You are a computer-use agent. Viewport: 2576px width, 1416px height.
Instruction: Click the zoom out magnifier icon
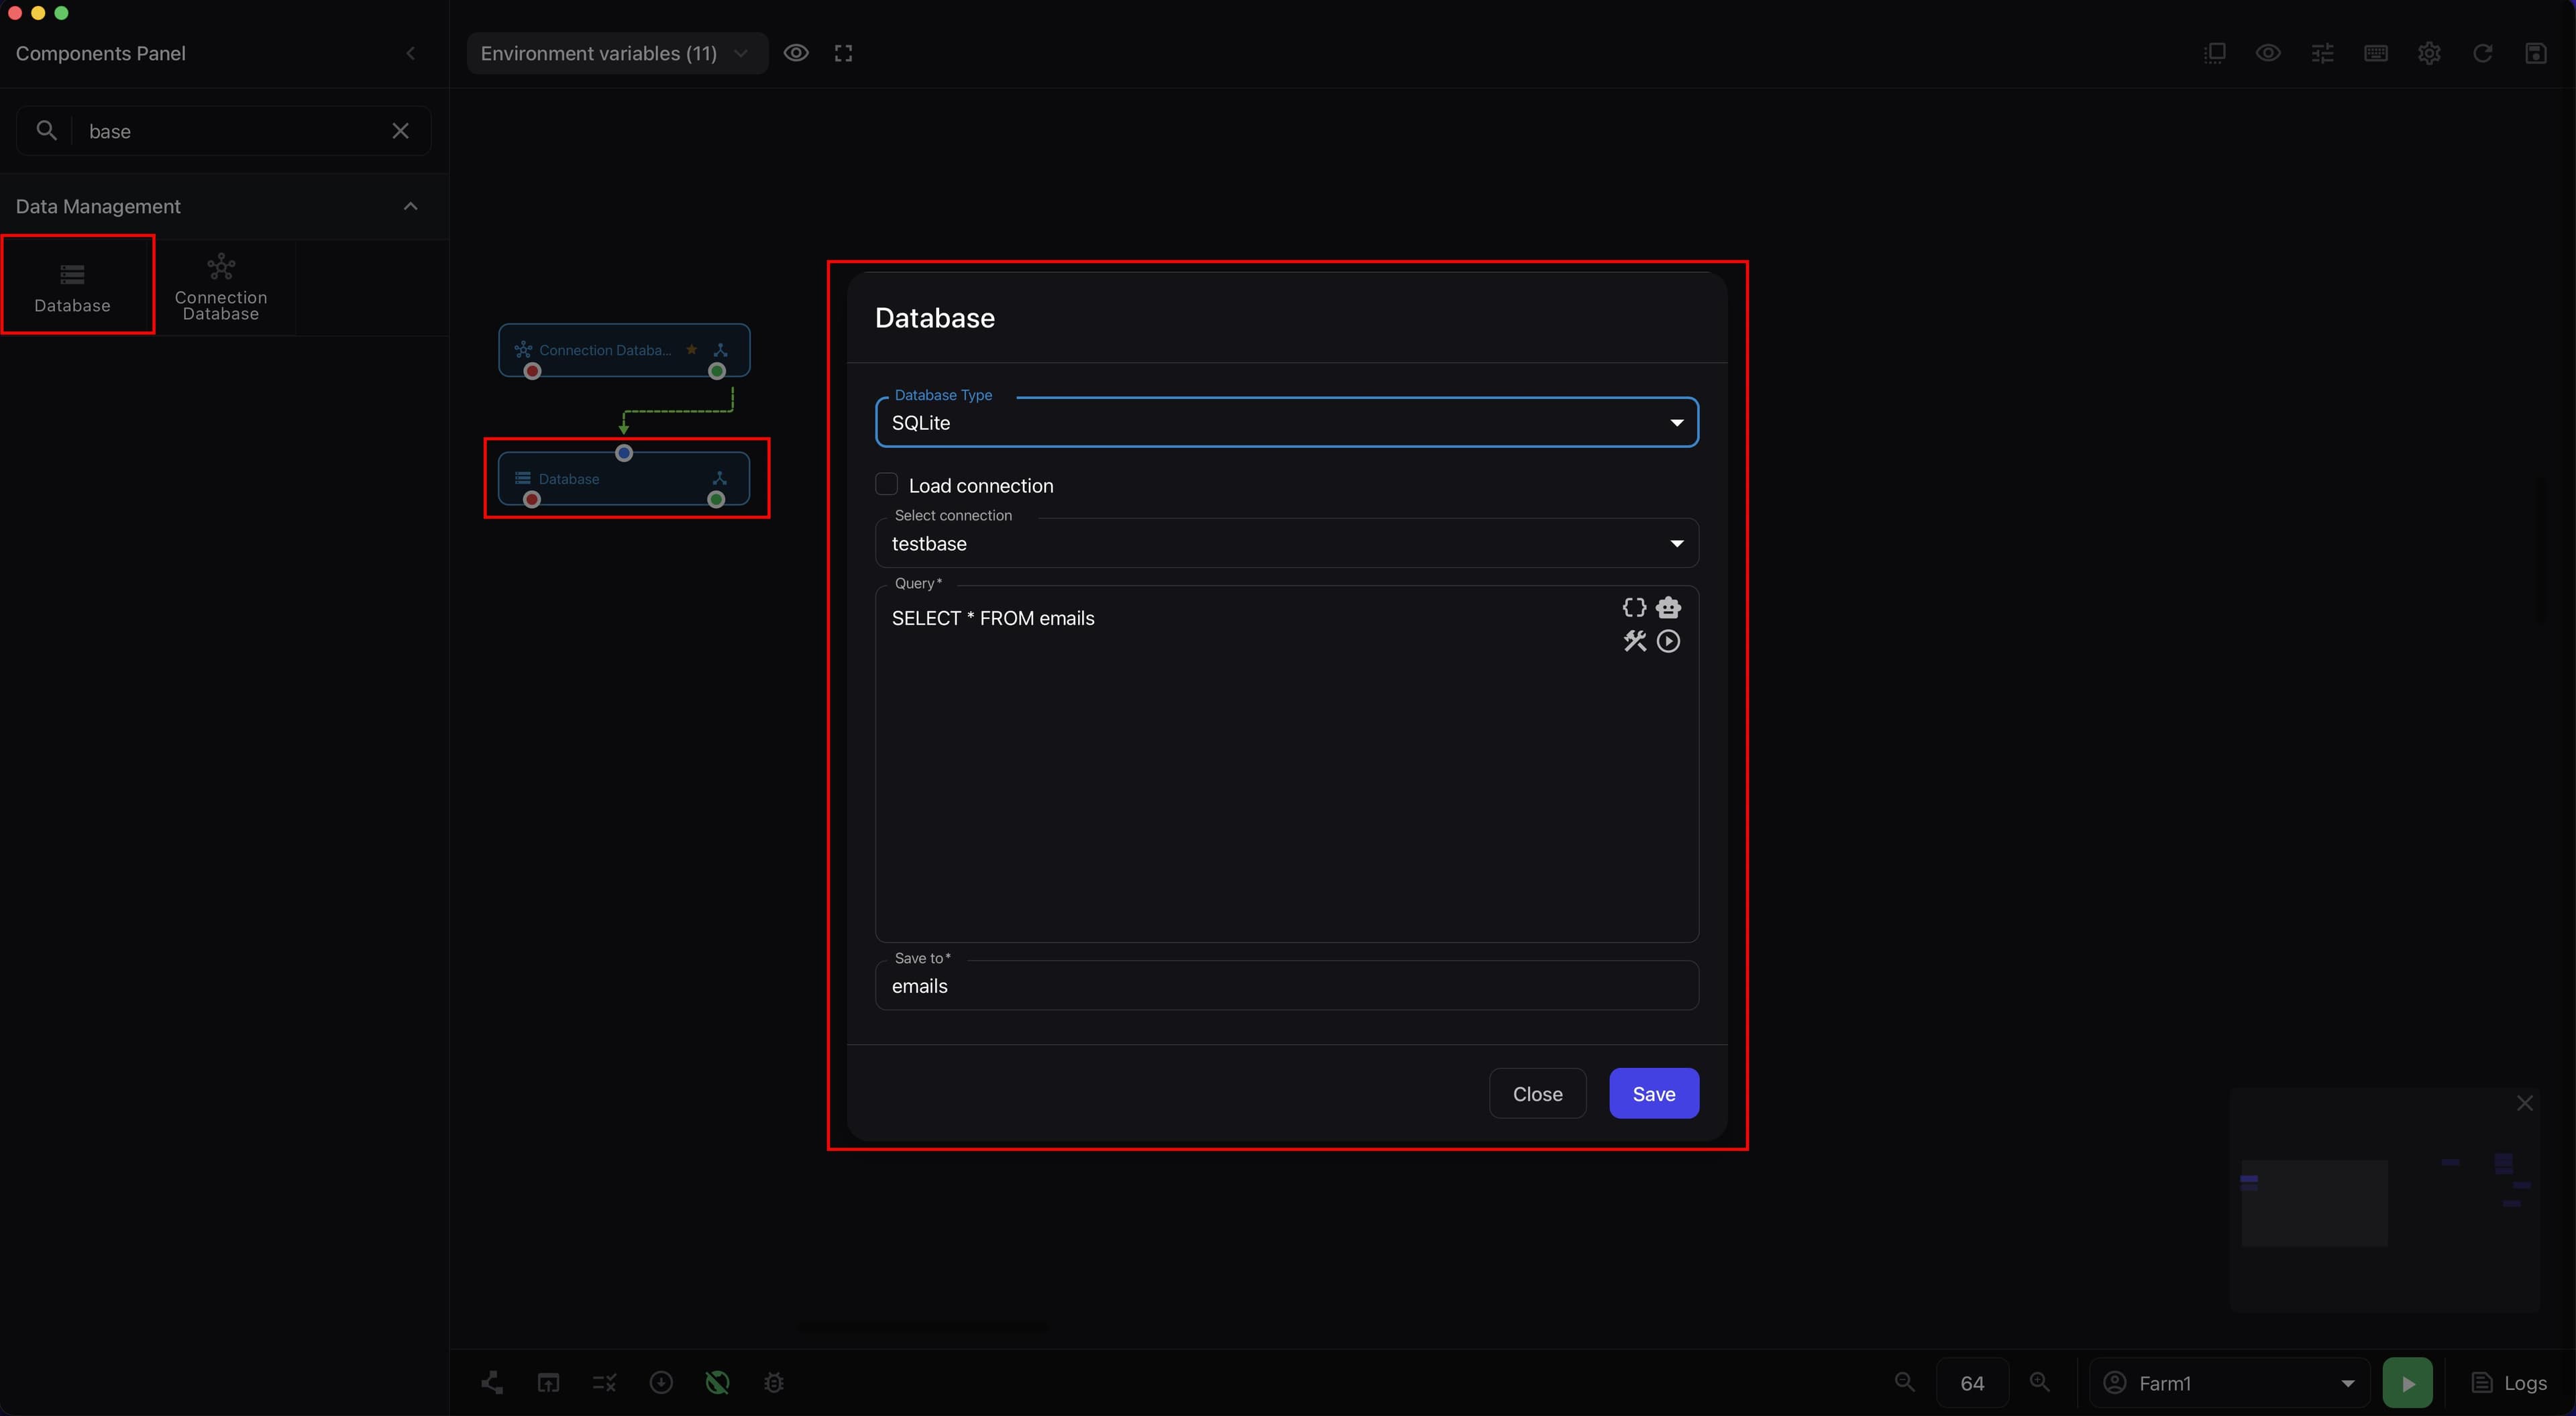(1904, 1382)
